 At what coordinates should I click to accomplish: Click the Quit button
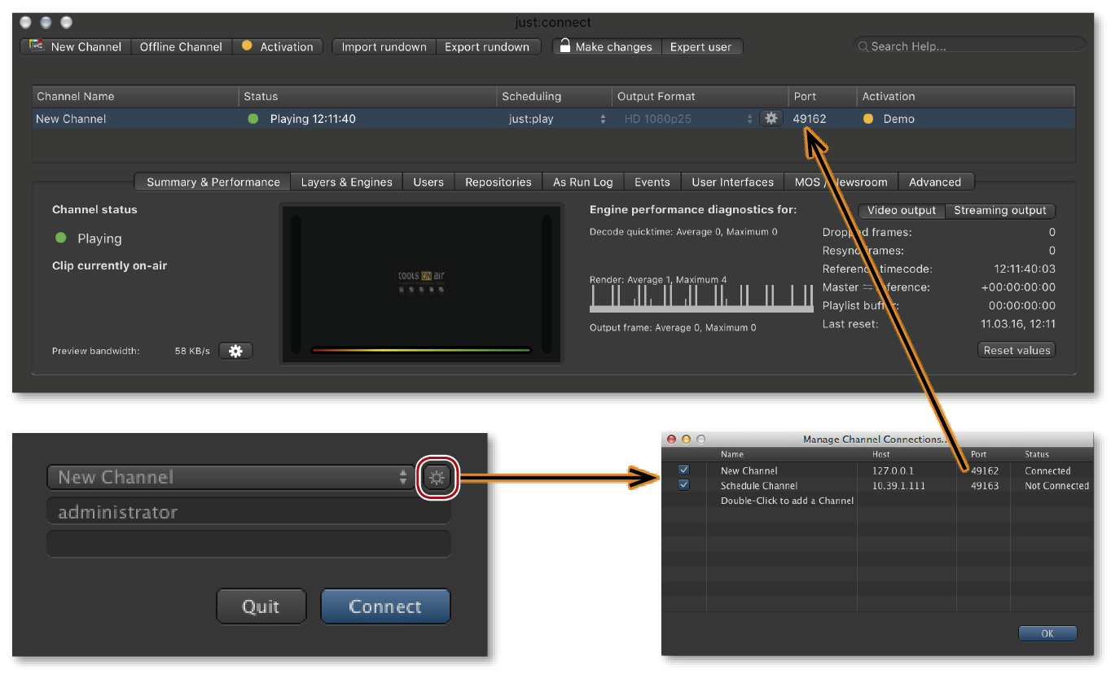coord(261,606)
